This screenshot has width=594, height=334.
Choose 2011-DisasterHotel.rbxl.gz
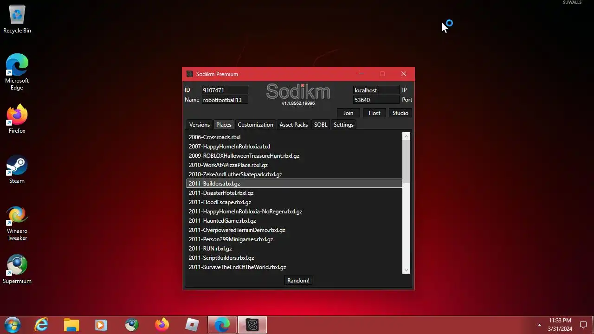coord(294,193)
